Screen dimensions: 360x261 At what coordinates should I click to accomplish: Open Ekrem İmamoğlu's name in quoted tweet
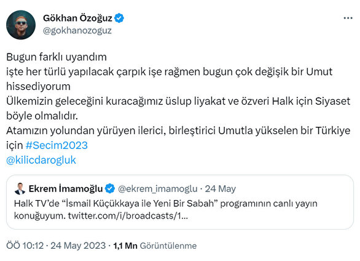(x=66, y=188)
